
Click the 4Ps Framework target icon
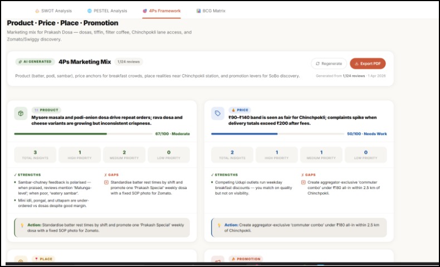145,11
